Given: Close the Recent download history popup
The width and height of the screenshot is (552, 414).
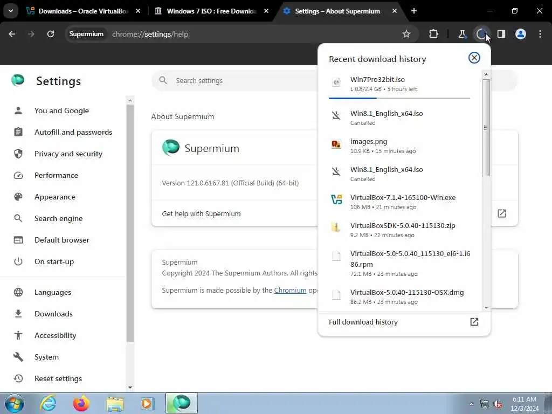Looking at the screenshot, I should tap(474, 58).
